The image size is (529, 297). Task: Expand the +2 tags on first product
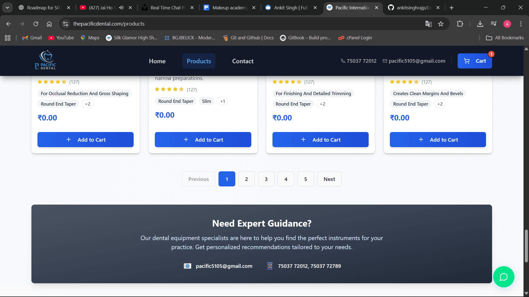point(88,104)
